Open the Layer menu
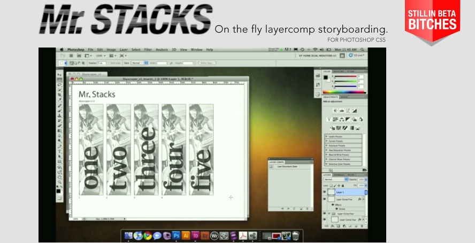475x243 pixels. (124, 50)
